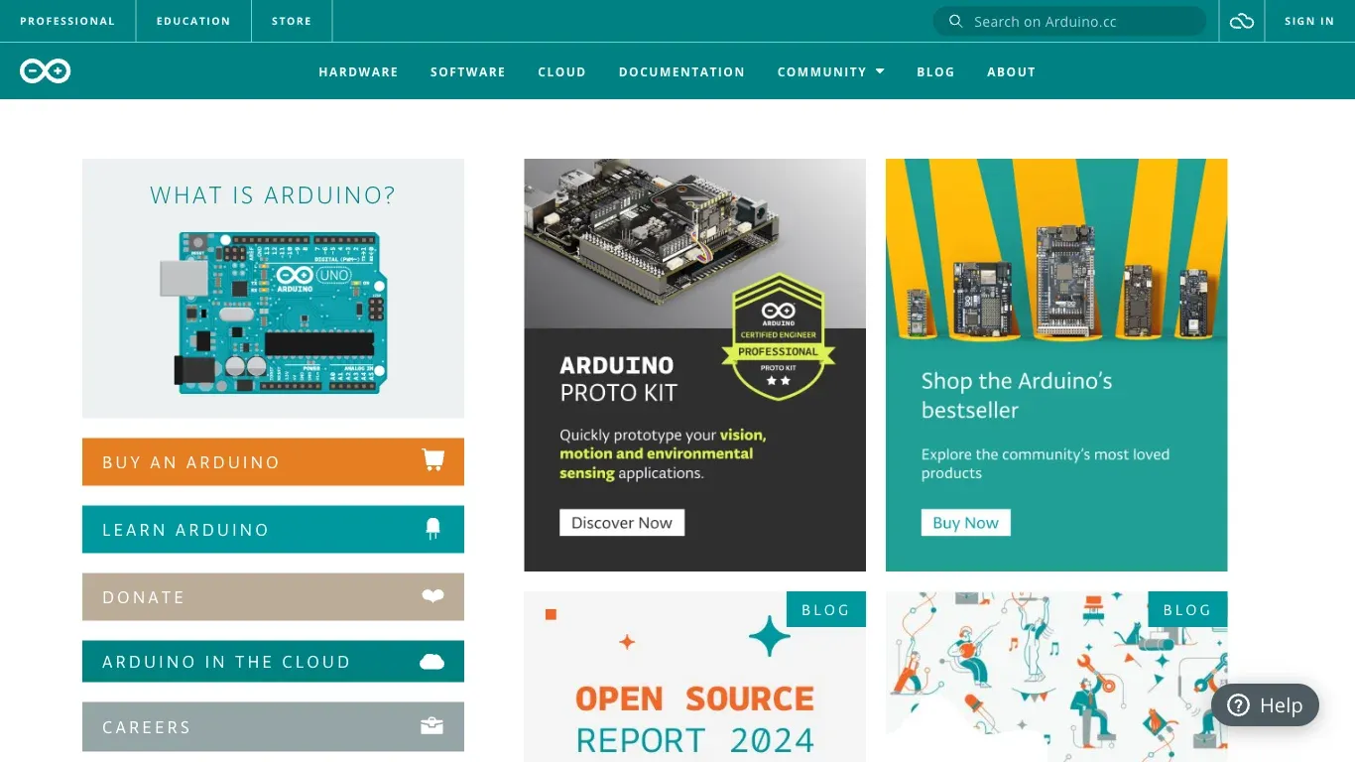Click the bestseller boards image
Screen dimensions: 1355x762
[x=1056, y=251]
